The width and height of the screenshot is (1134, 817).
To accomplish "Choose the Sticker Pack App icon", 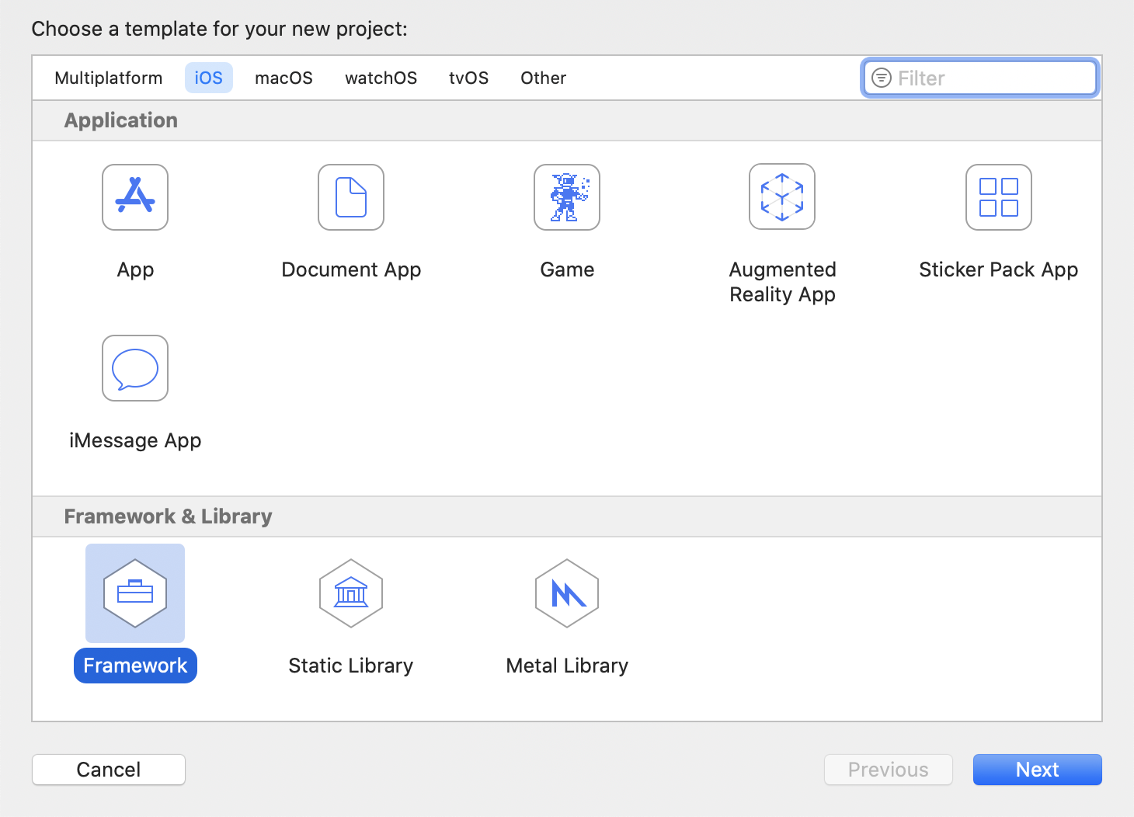I will [999, 197].
